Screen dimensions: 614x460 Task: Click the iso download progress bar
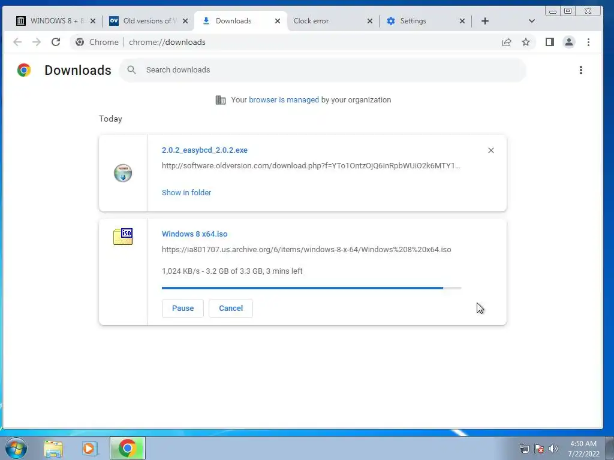pyautogui.click(x=311, y=288)
